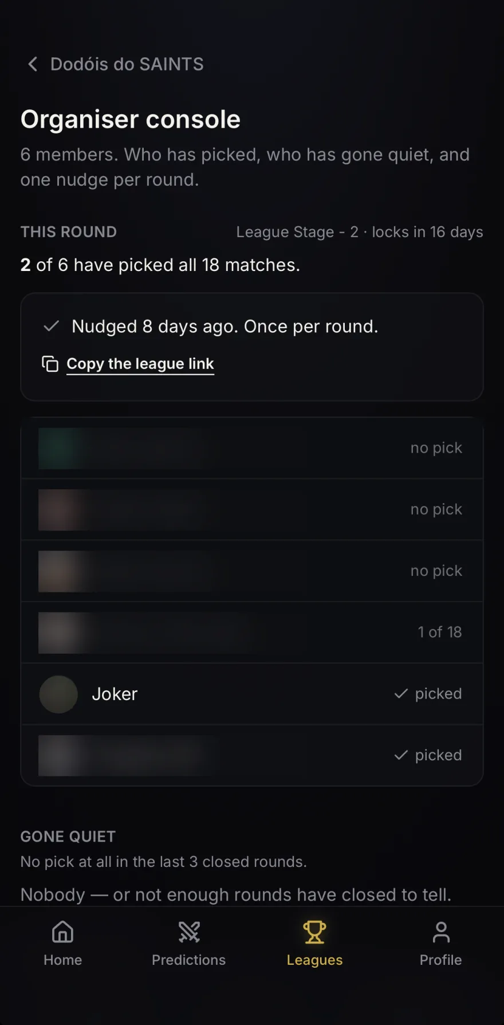Switch to the Profile tab label
The width and height of the screenshot is (504, 1025).
click(x=441, y=960)
